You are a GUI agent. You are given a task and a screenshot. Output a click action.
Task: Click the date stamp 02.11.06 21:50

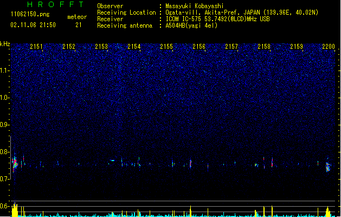pyautogui.click(x=33, y=25)
